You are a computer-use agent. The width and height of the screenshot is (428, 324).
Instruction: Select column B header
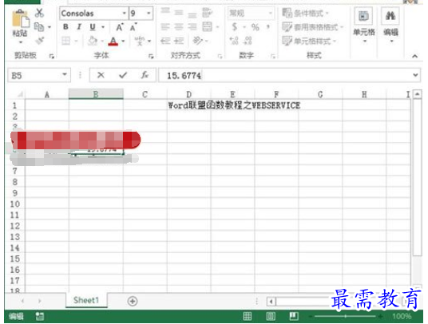click(96, 94)
